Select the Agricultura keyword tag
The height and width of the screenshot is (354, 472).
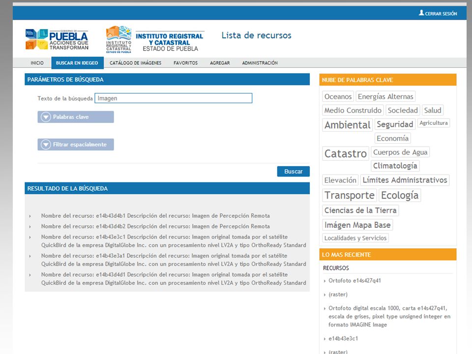tap(434, 123)
